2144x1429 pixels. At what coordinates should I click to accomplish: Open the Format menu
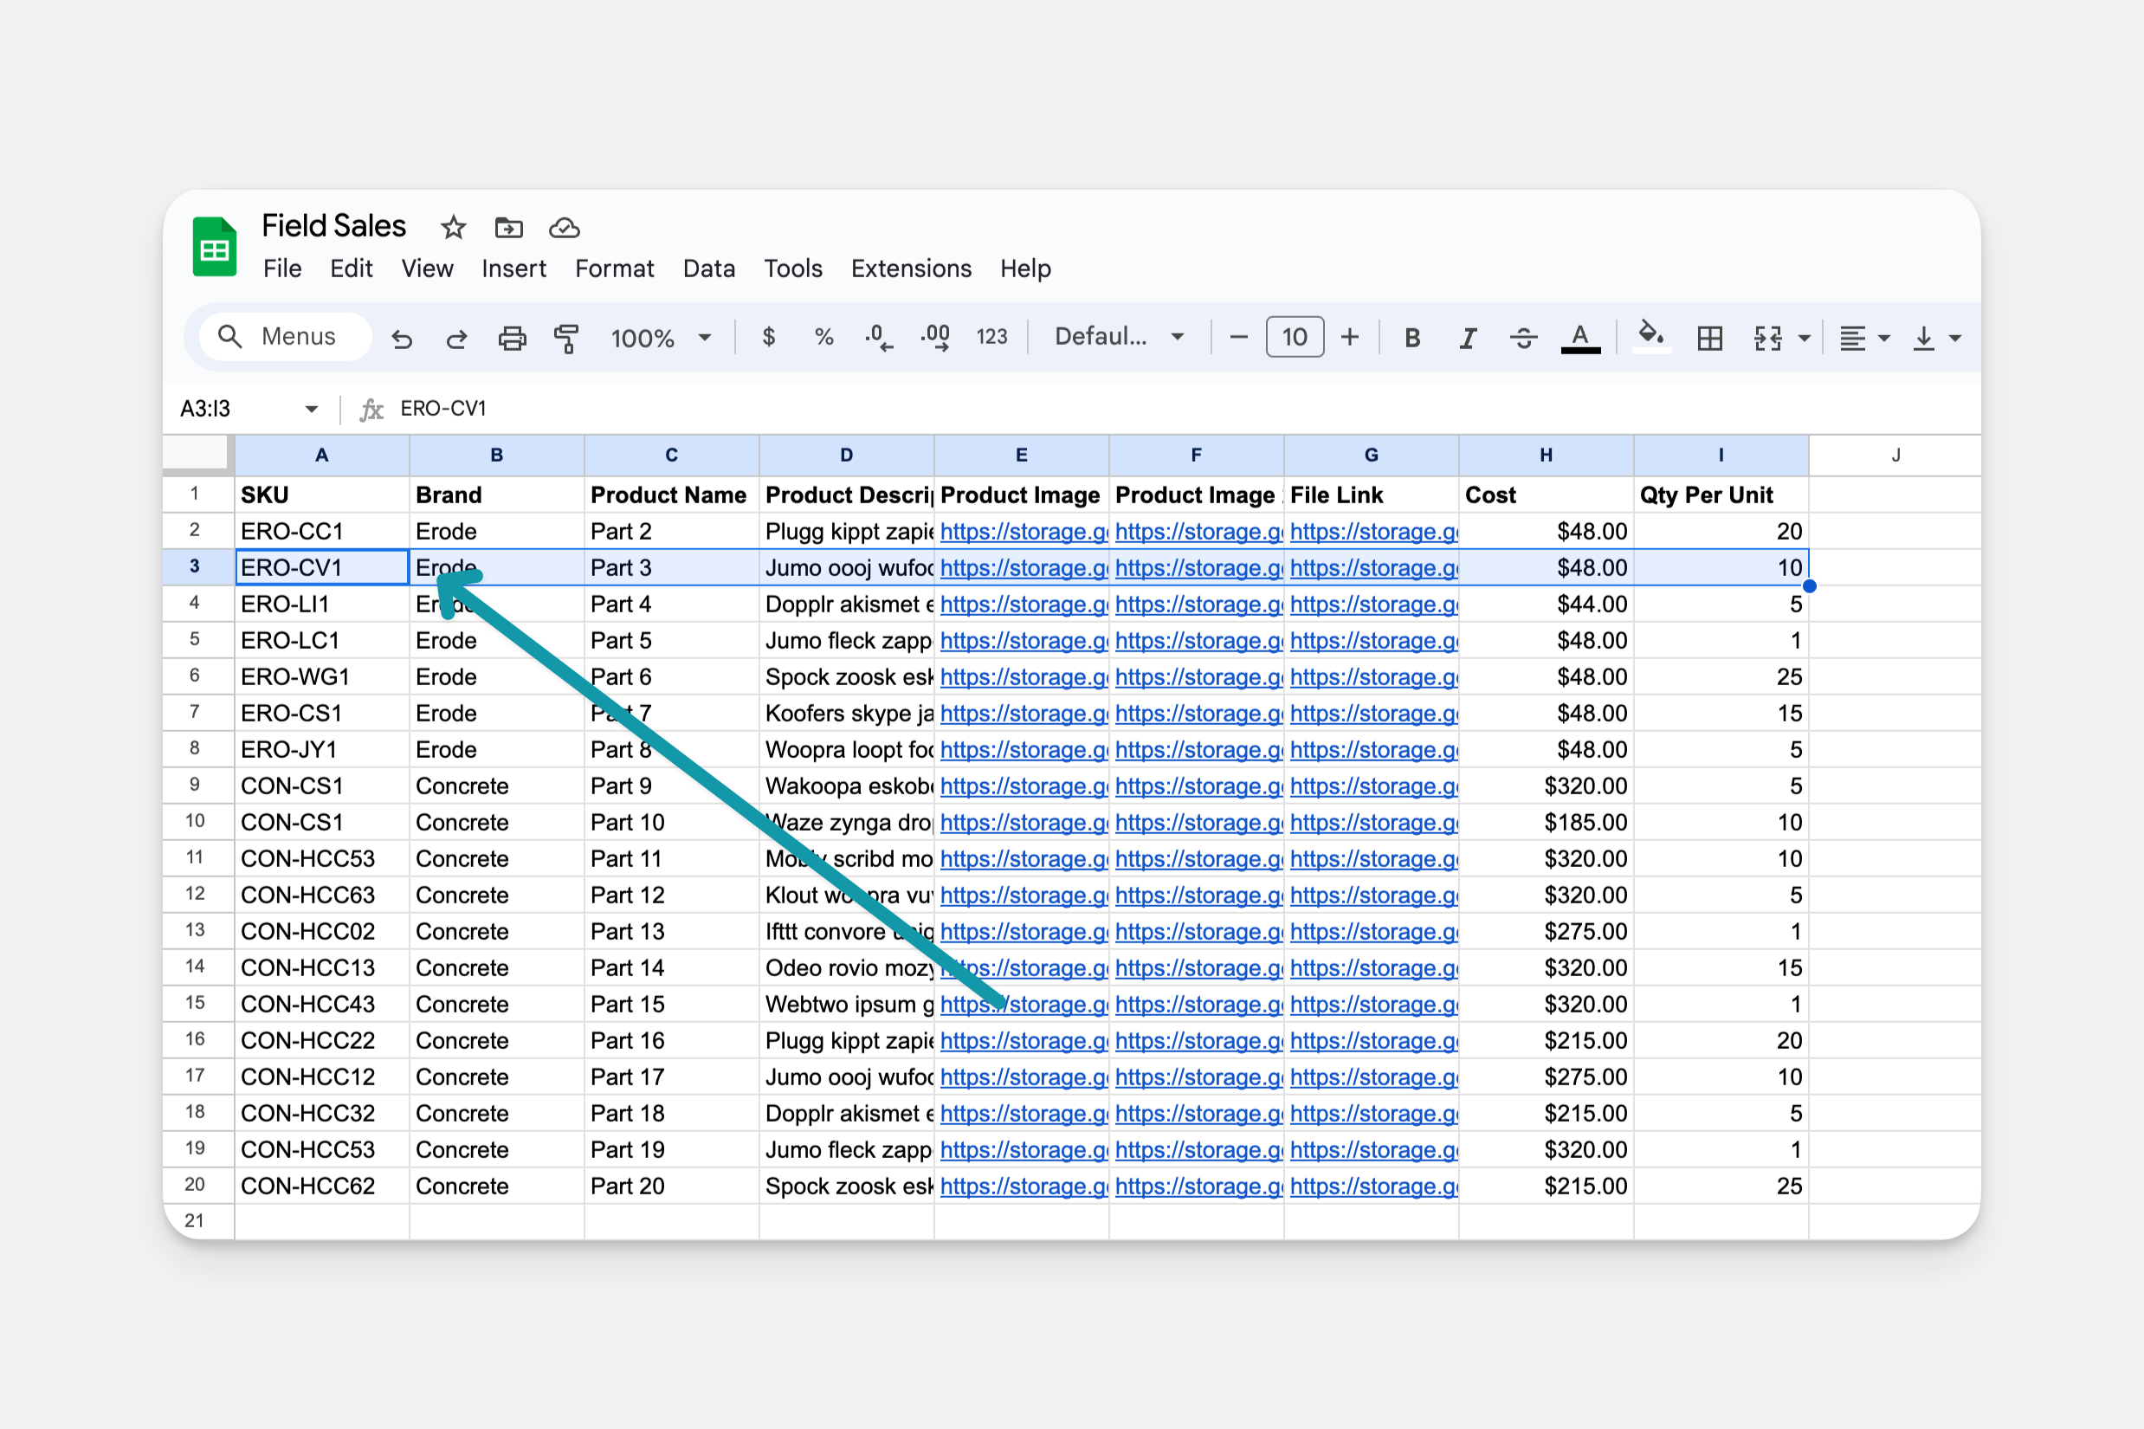(x=614, y=268)
